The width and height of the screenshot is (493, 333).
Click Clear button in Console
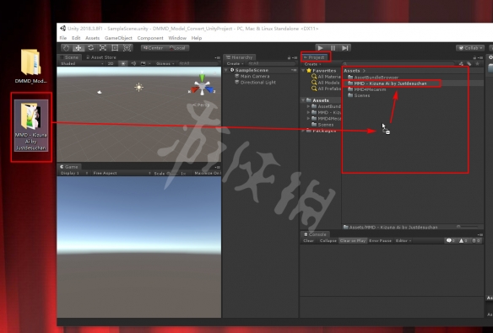pos(308,241)
